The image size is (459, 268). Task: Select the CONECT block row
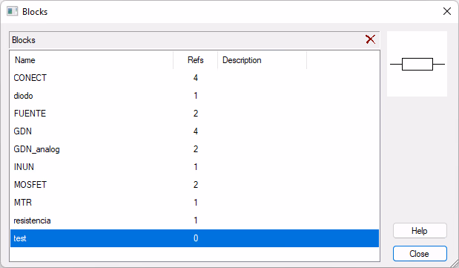(195, 78)
